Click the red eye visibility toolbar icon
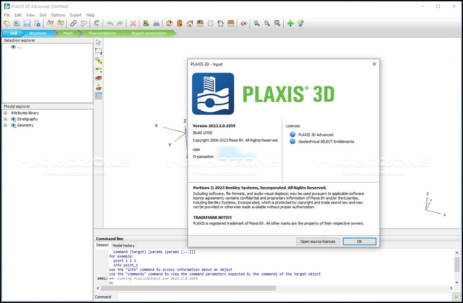The image size is (463, 303). click(243, 23)
